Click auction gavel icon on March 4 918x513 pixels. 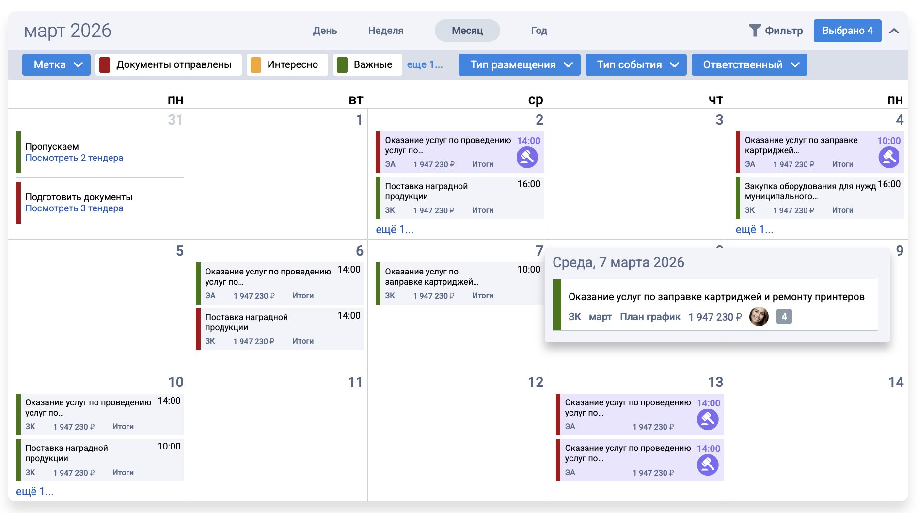coord(888,157)
